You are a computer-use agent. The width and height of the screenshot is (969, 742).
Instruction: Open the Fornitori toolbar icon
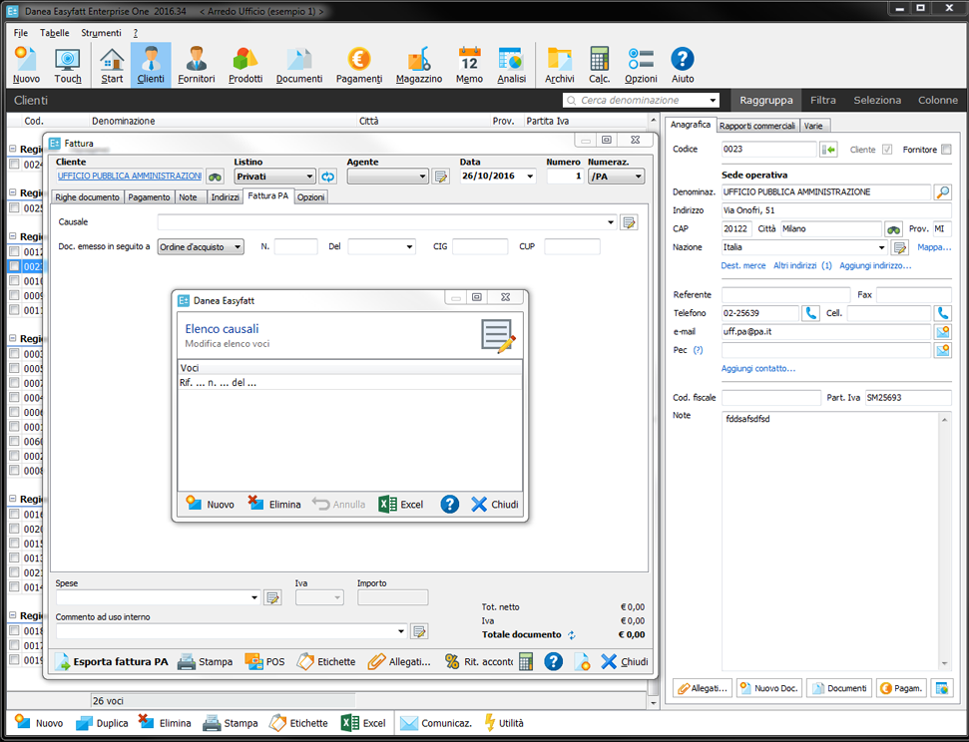196,65
